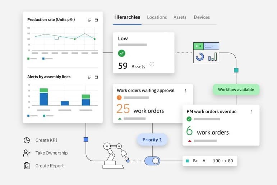Click the Ra label in the bottom card
The height and width of the screenshot is (185, 277).
point(195,161)
